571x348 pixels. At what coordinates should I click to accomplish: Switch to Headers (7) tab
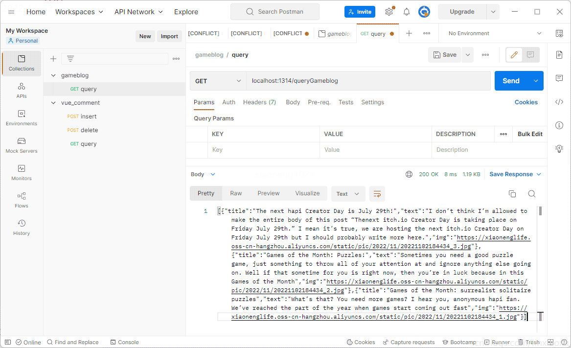click(260, 102)
